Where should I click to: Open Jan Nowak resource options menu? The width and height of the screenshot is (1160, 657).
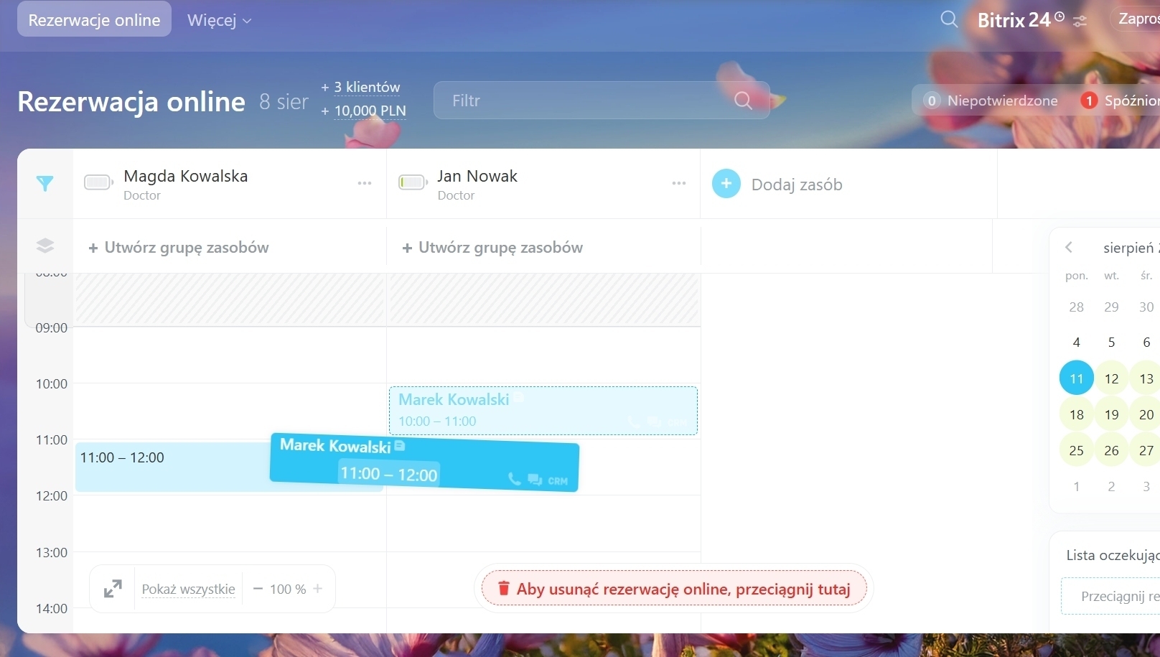pos(679,183)
